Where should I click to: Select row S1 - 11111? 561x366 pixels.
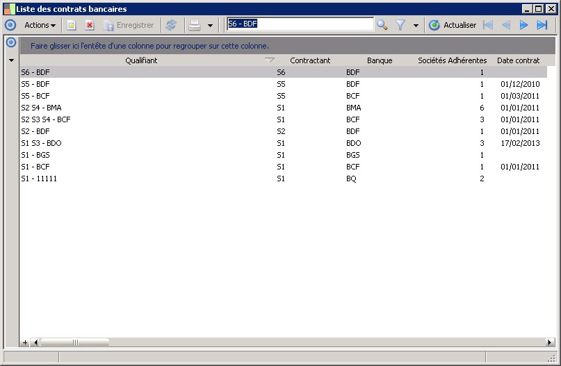point(284,178)
